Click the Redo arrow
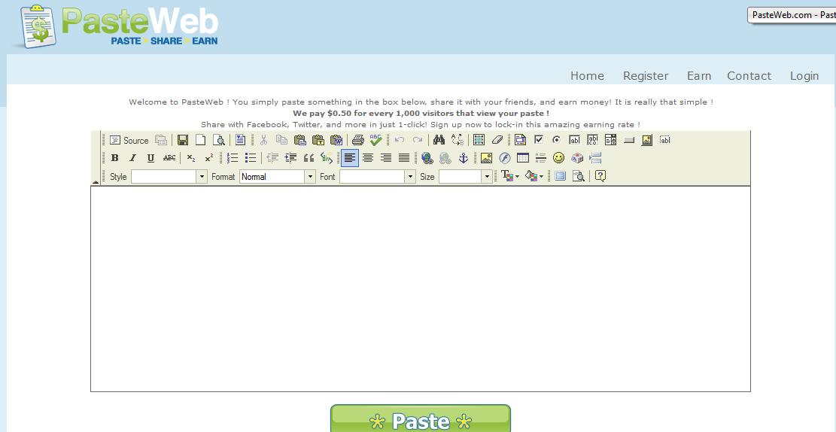The width and height of the screenshot is (836, 432). (x=418, y=140)
